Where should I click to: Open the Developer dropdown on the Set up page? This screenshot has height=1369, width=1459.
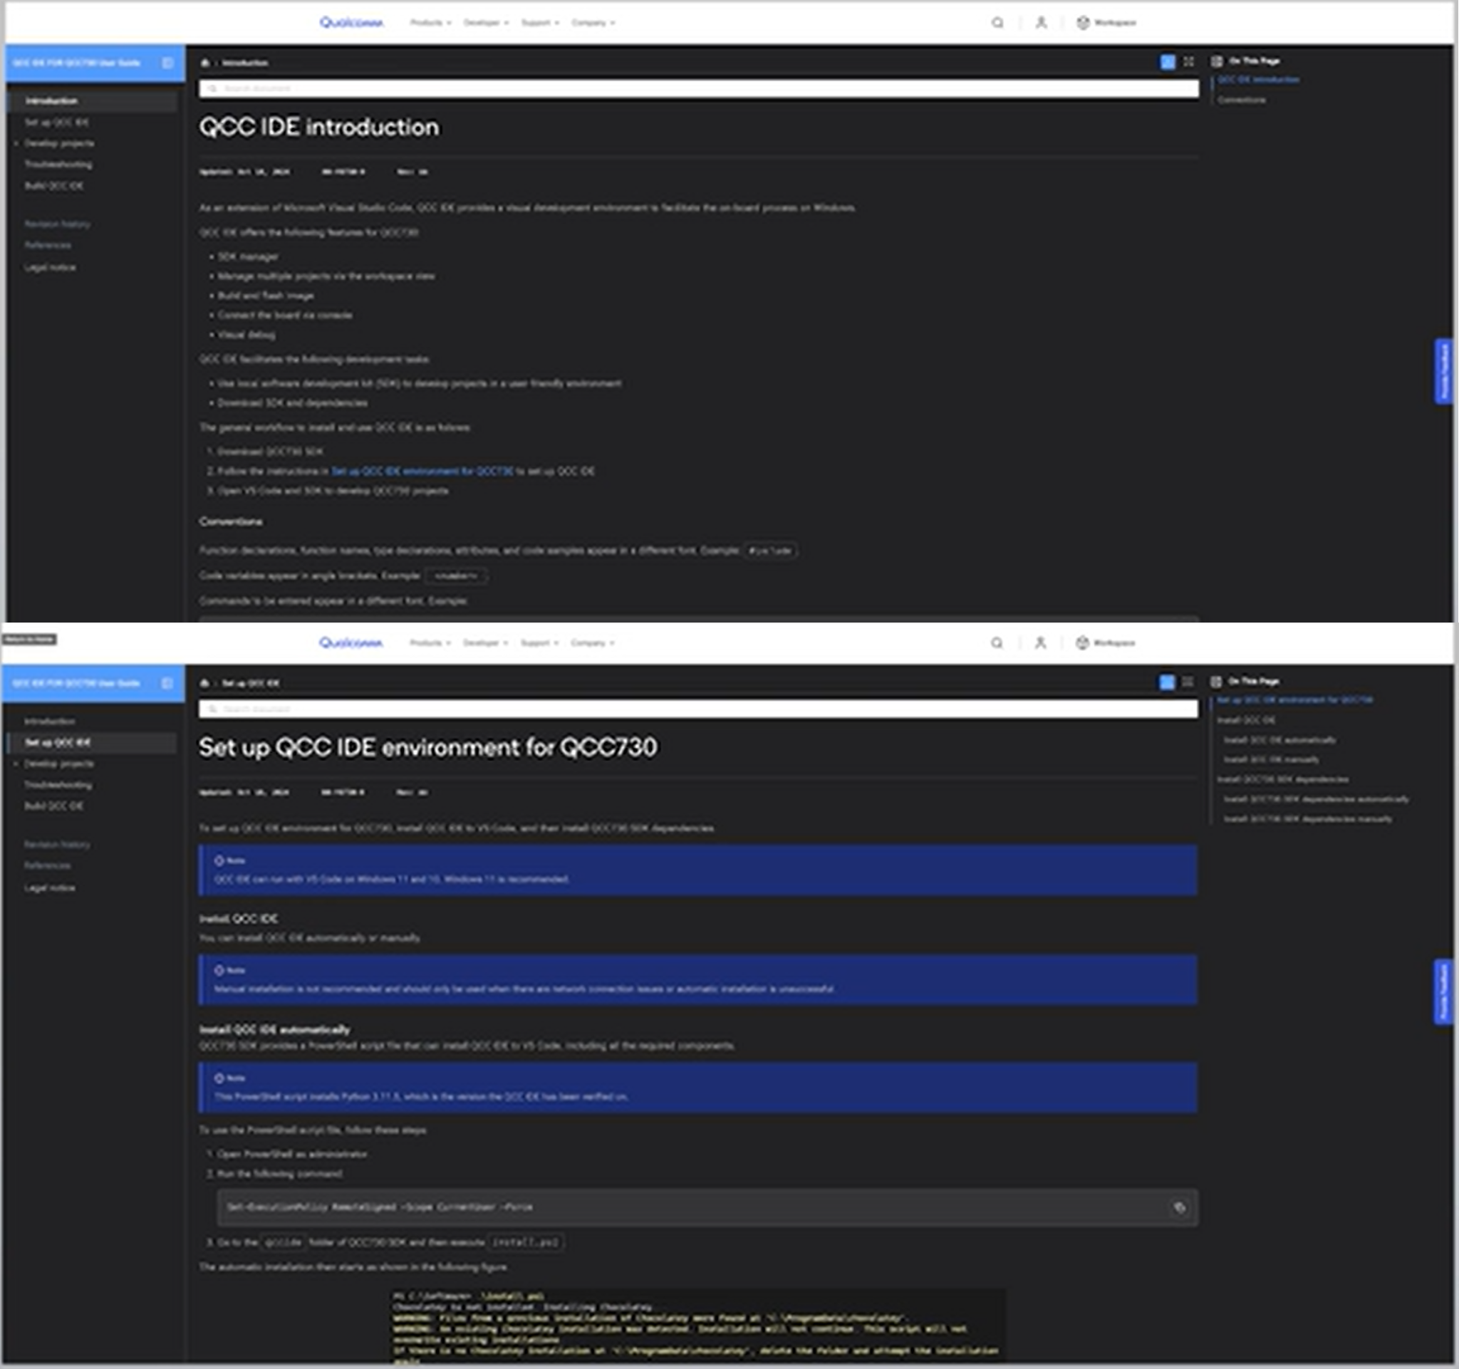coord(485,642)
